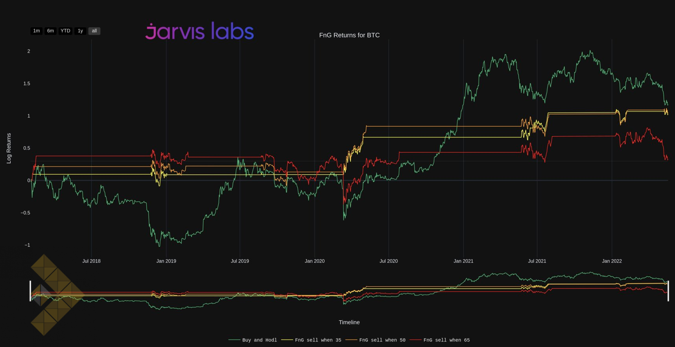Click the right range slider handle
The width and height of the screenshot is (675, 347).
[668, 291]
